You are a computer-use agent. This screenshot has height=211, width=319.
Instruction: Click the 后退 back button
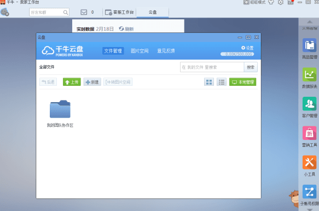[48, 82]
